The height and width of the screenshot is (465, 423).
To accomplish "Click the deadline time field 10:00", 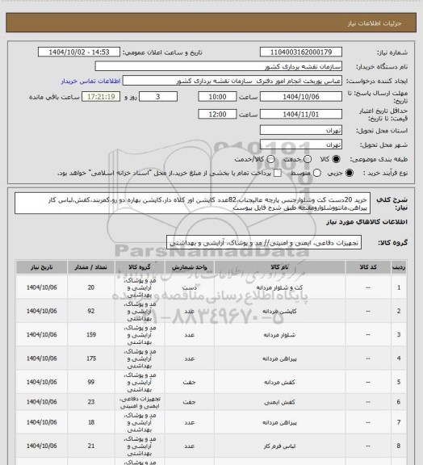I will (x=217, y=97).
